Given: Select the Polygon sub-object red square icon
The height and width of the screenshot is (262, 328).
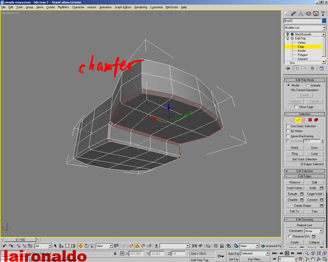Looking at the screenshot, I should coord(310,120).
